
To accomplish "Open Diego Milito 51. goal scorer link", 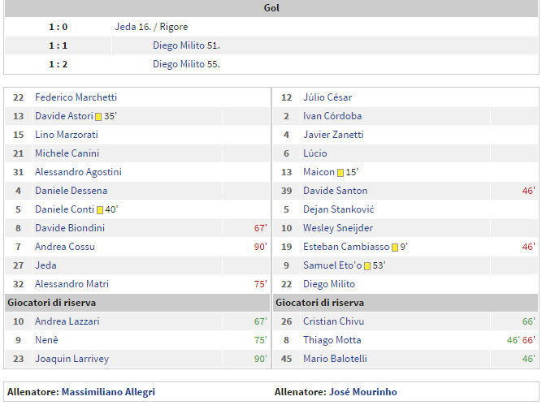I will click(x=186, y=45).
